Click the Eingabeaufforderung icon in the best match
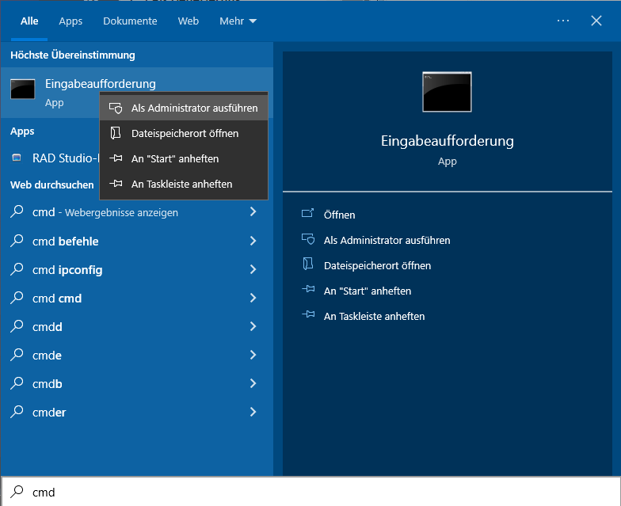The height and width of the screenshot is (506, 621). [x=22, y=89]
